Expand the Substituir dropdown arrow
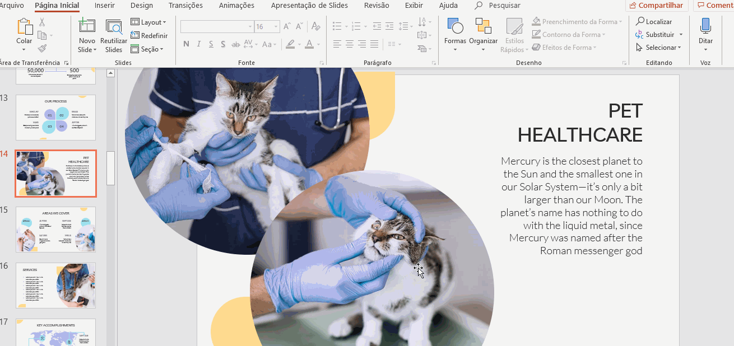 click(x=681, y=35)
